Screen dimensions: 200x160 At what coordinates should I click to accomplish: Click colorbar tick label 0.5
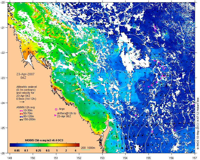pos(48,150)
